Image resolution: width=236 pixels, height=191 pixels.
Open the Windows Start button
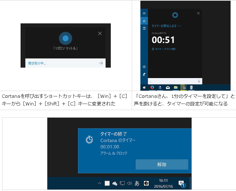click(x=144, y=87)
